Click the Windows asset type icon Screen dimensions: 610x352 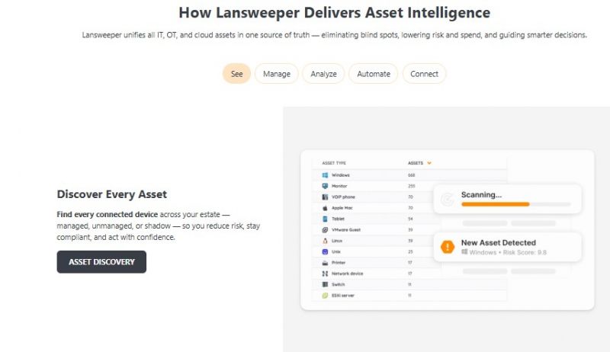[325, 175]
